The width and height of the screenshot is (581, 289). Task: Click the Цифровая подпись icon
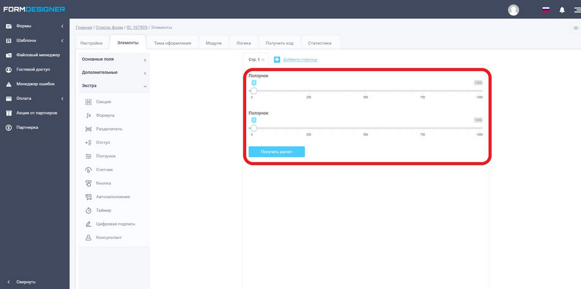[x=88, y=224]
